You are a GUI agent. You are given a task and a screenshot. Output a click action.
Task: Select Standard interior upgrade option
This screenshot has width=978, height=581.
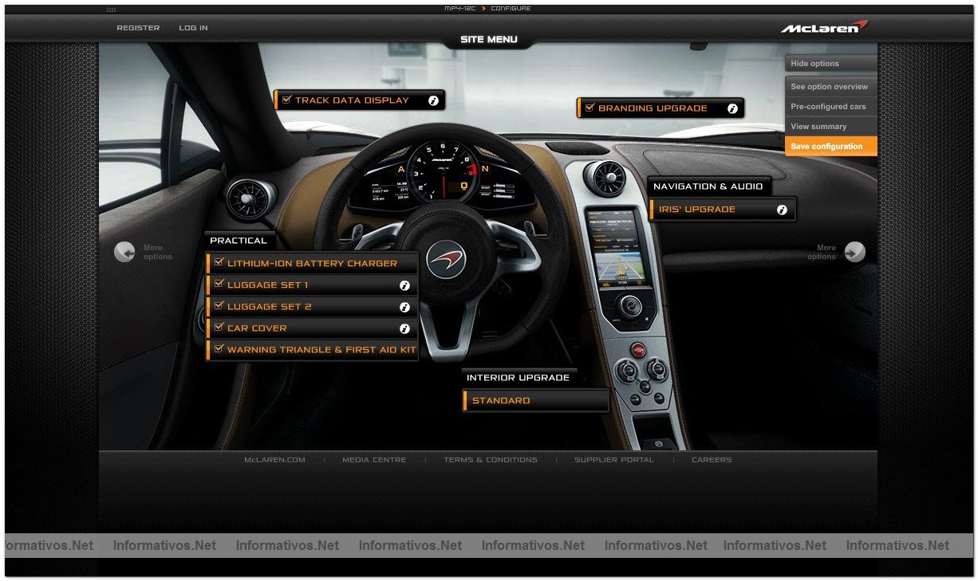click(x=535, y=401)
